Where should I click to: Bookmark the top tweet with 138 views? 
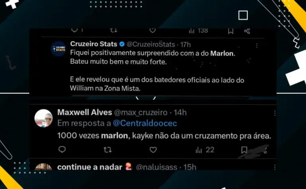tap(231, 31)
